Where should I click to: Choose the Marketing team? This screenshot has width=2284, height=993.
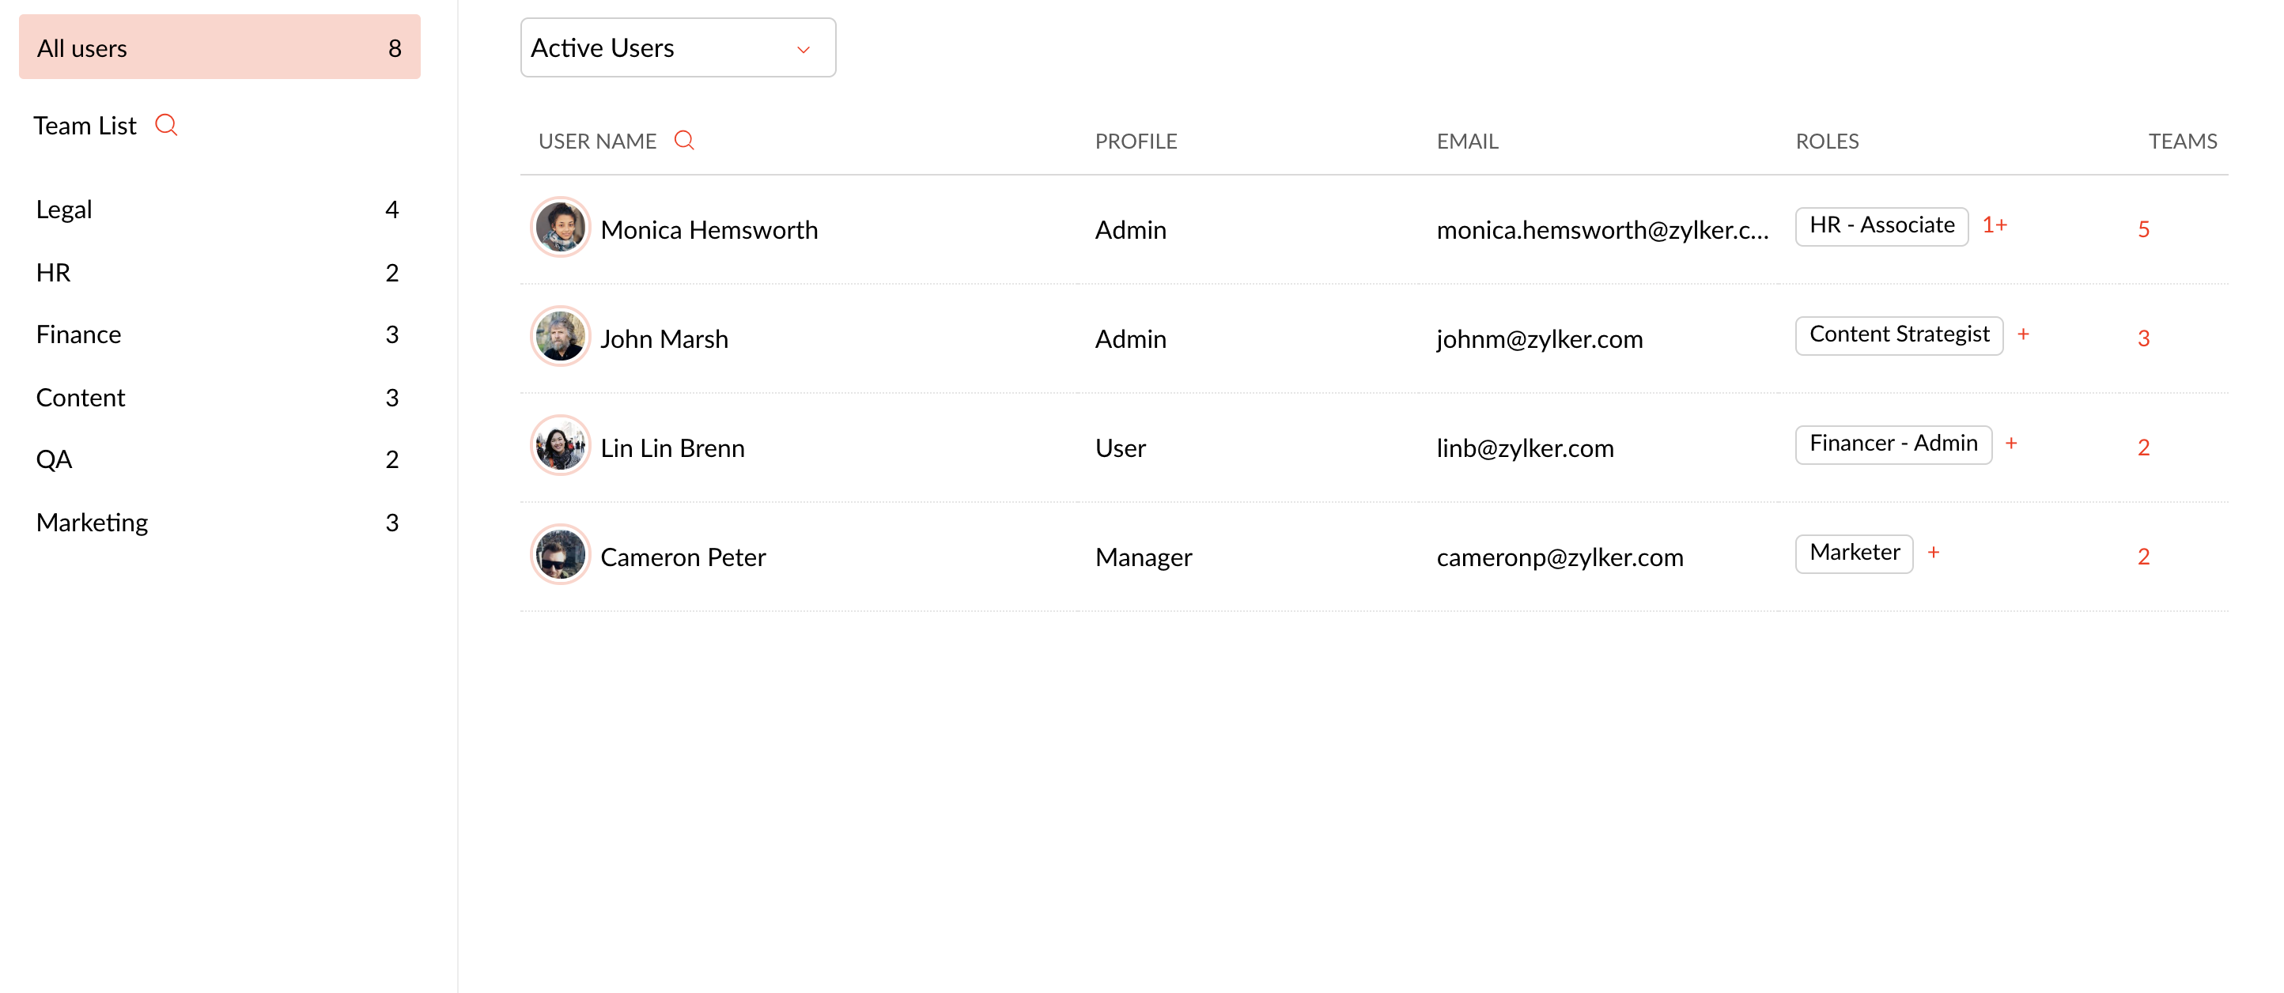[93, 523]
